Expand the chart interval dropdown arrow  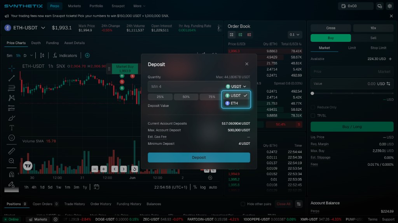point(31,55)
